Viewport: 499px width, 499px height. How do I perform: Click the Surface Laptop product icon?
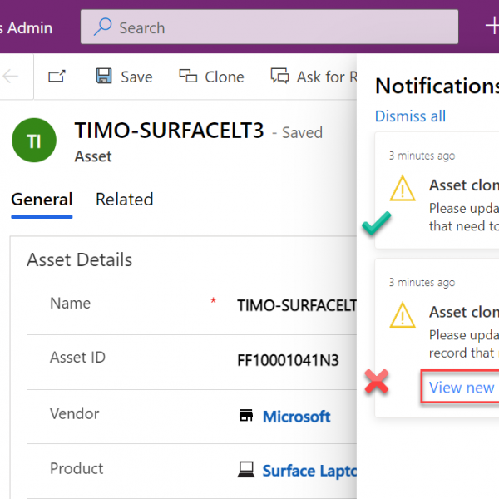pyautogui.click(x=246, y=470)
